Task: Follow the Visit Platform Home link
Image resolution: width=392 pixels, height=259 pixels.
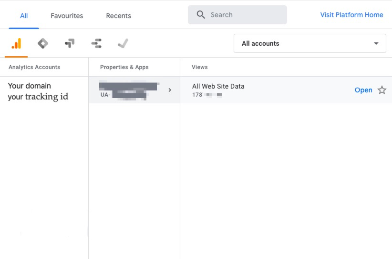Action: point(351,15)
